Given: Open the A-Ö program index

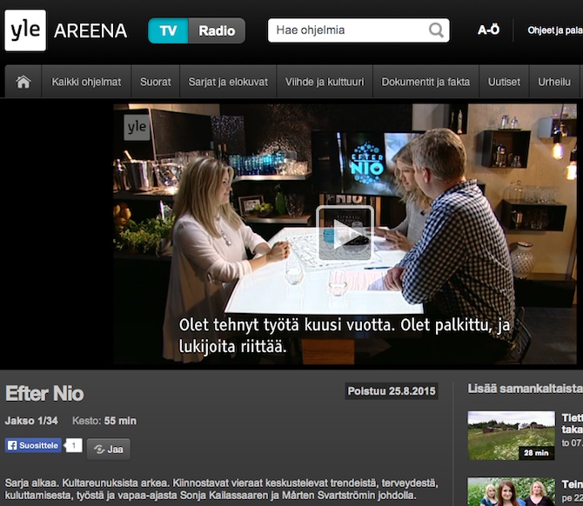Looking at the screenshot, I should pos(488,30).
